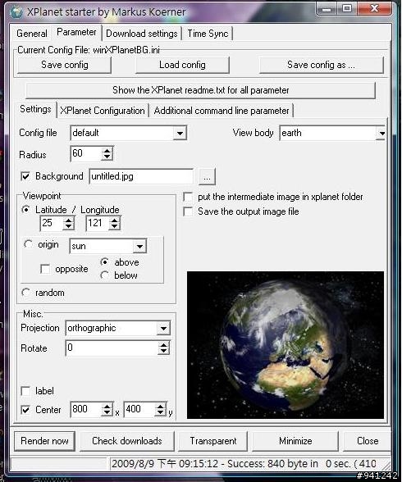
Task: Enable the opposite checkbox
Action: pos(45,269)
